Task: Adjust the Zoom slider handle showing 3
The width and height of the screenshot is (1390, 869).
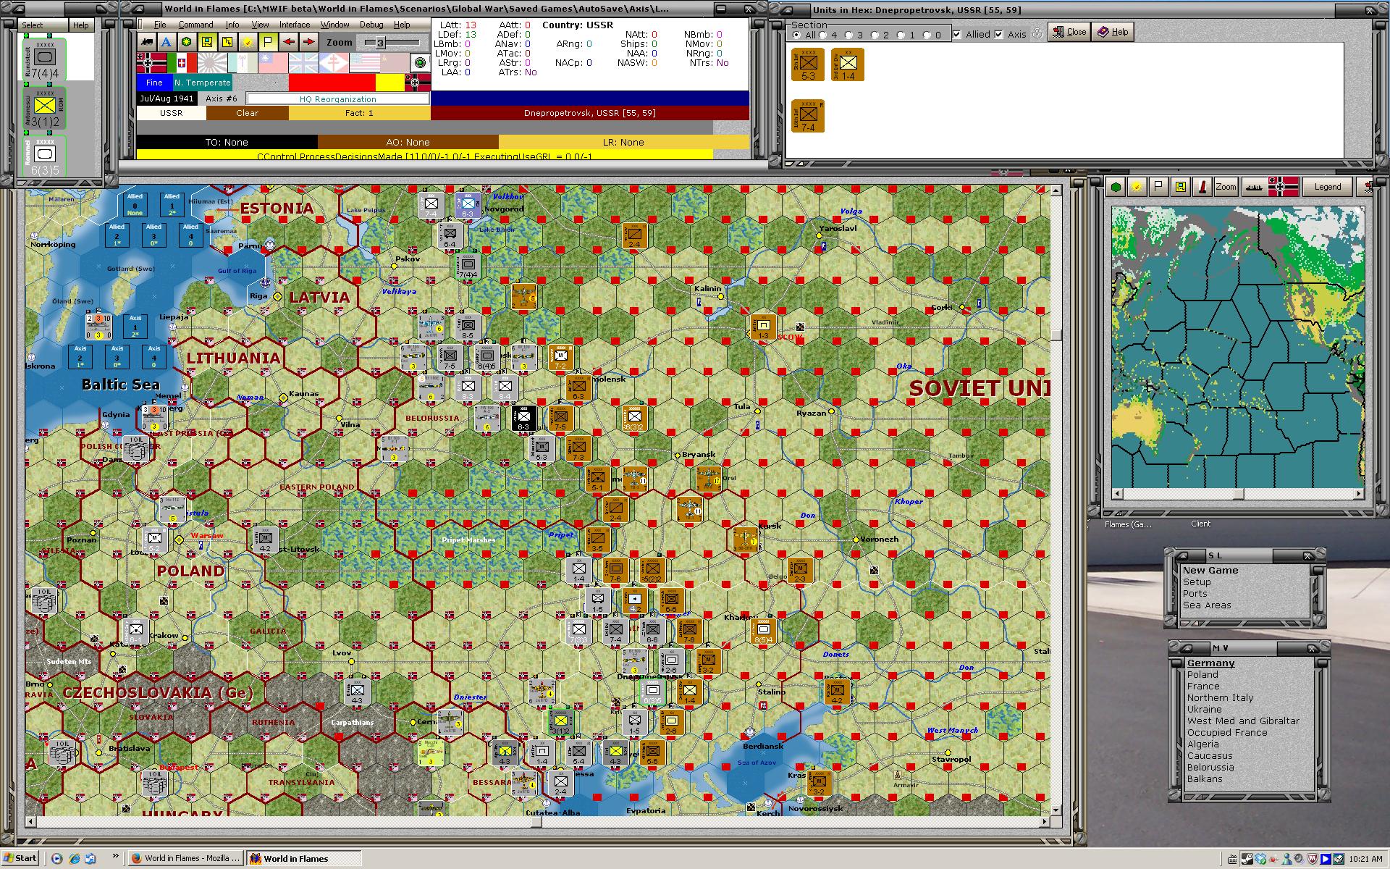Action: 380,43
